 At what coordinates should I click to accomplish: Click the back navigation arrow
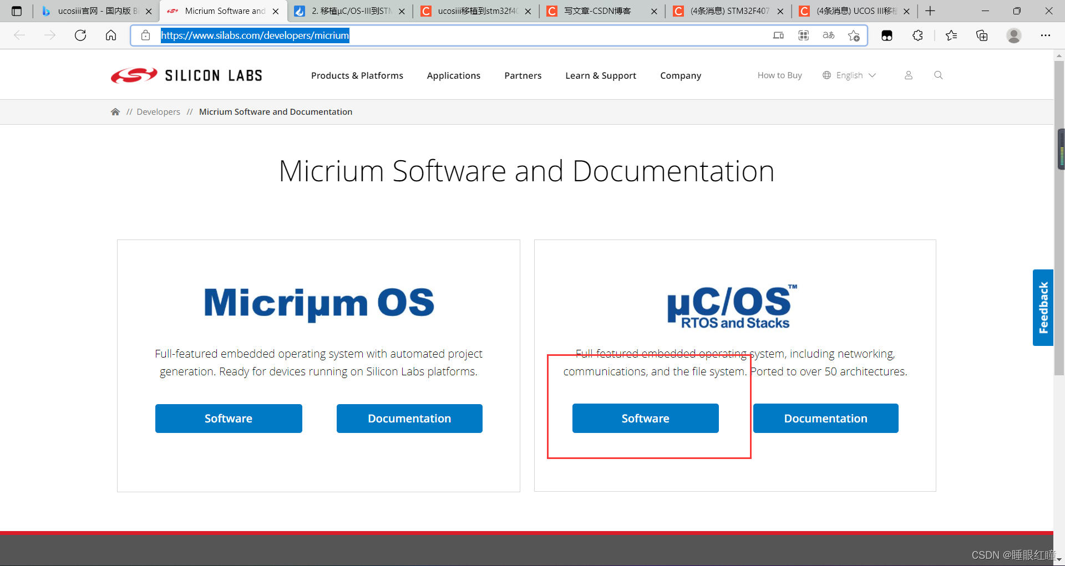(19, 35)
